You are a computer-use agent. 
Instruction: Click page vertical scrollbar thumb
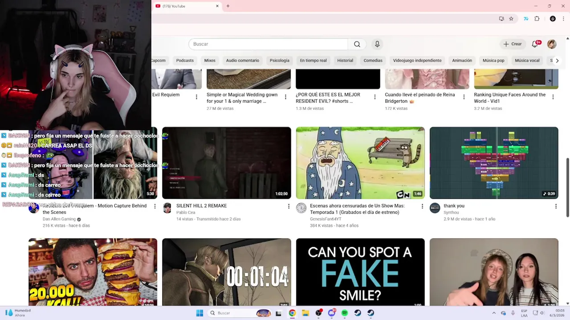click(x=567, y=188)
